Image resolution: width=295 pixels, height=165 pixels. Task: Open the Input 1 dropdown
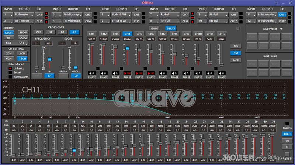point(8,15)
